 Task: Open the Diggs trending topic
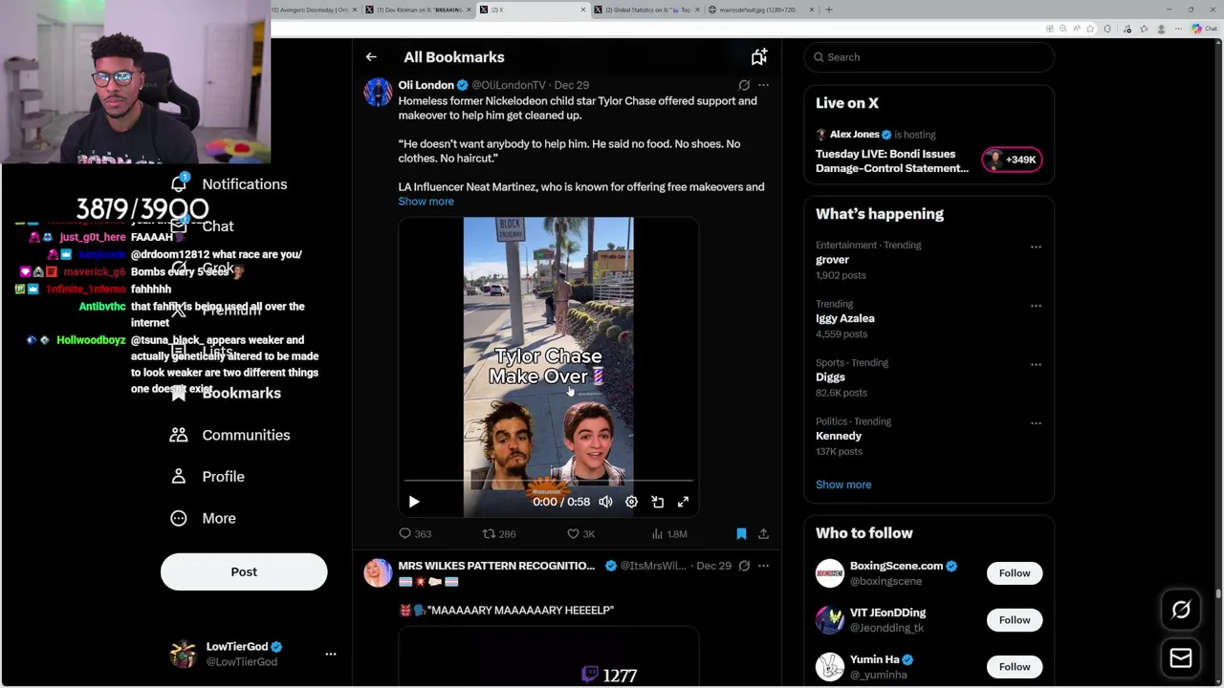[x=830, y=377]
